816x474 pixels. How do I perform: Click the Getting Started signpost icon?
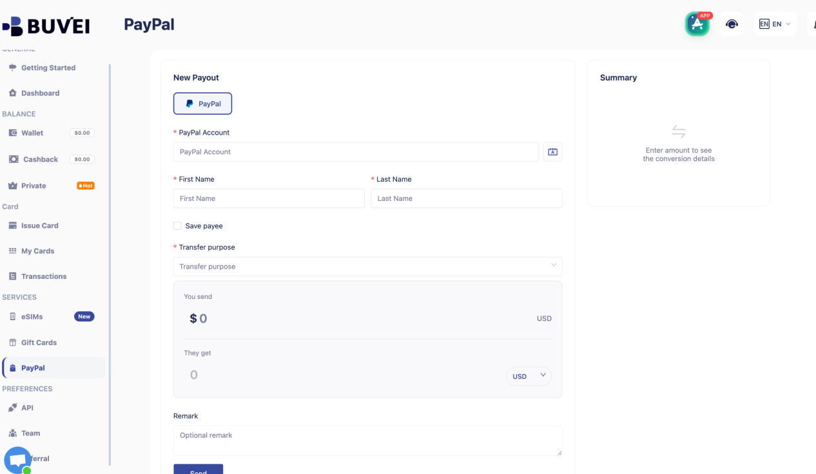[x=12, y=68]
